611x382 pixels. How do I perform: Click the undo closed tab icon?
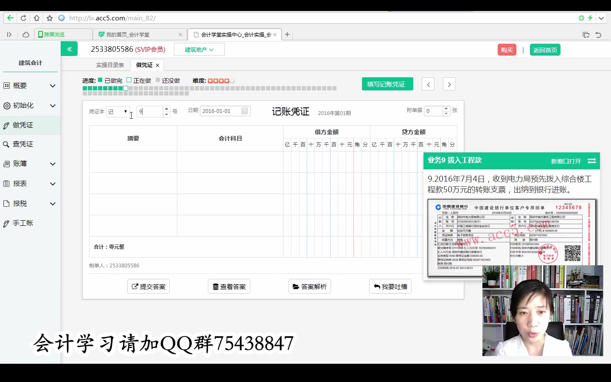point(598,35)
